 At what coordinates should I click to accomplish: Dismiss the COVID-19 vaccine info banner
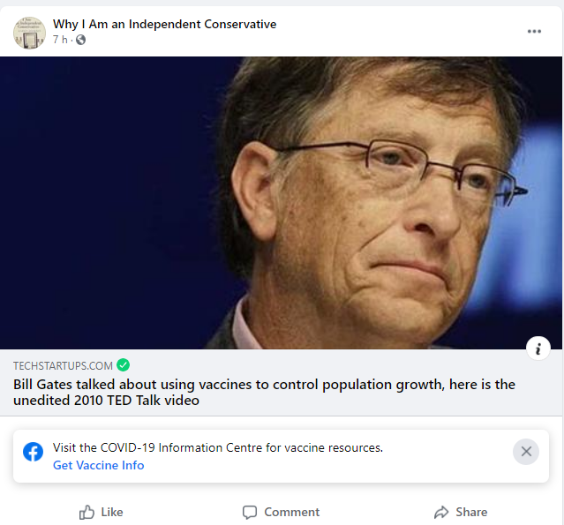[x=526, y=452]
